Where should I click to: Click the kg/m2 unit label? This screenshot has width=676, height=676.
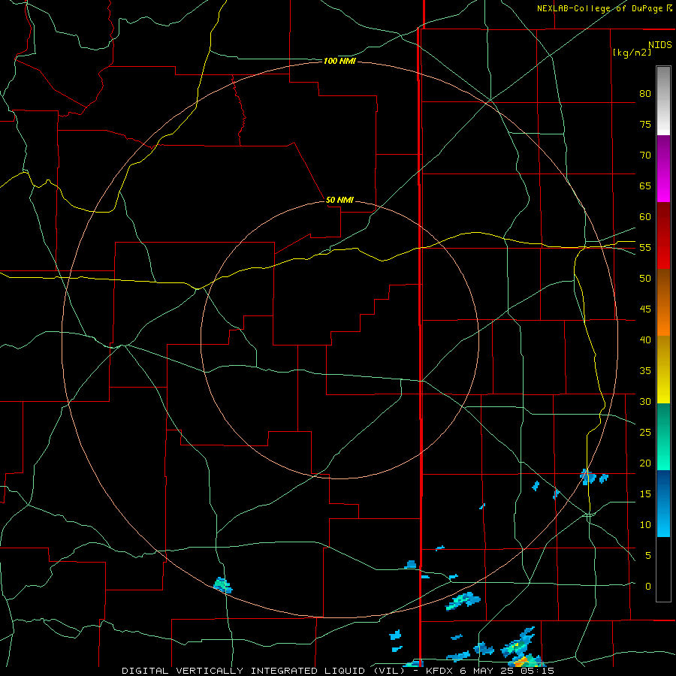point(632,53)
